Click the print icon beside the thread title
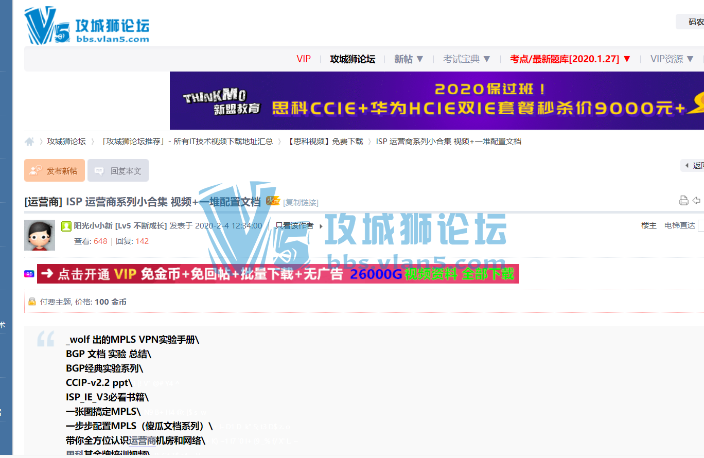The image size is (704, 458). [684, 201]
